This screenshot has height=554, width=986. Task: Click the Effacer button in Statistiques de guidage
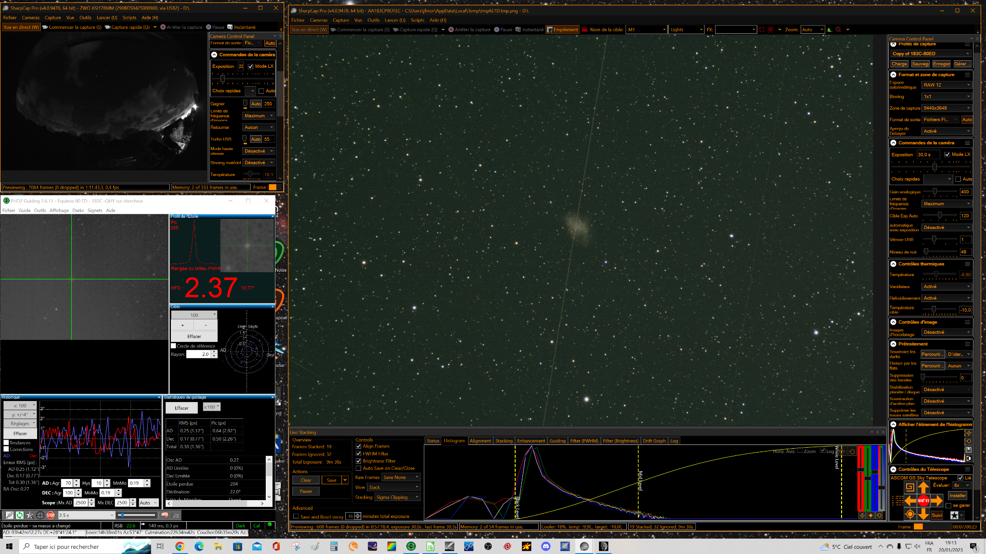click(182, 408)
